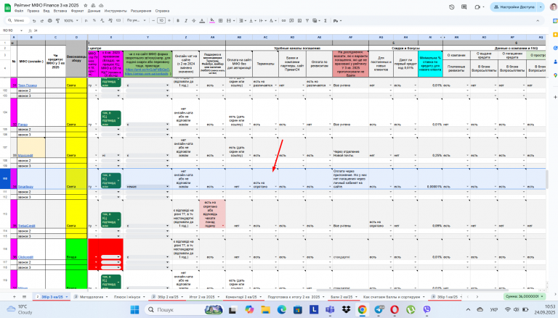The height and width of the screenshot is (318, 558).
Task: Open the borders tool
Action: pos(220,20)
